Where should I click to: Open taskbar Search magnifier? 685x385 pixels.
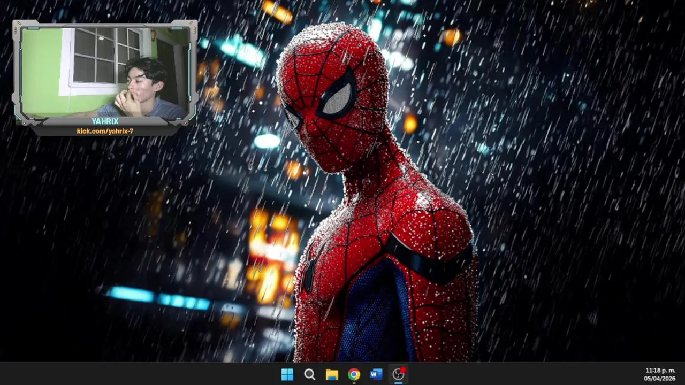(x=309, y=374)
